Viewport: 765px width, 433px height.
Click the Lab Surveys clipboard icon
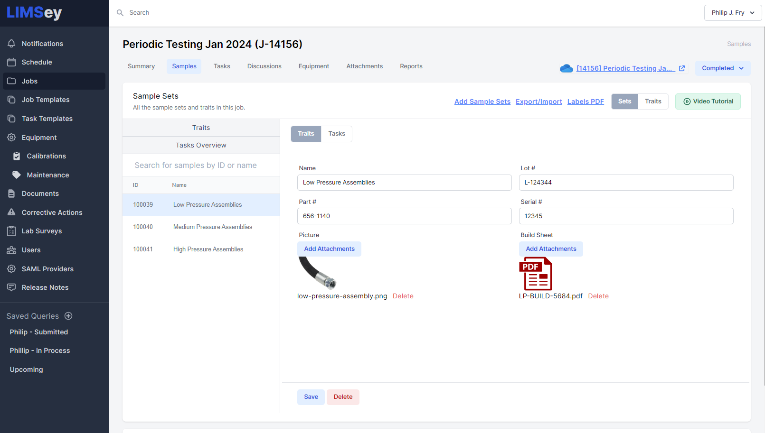pos(11,231)
